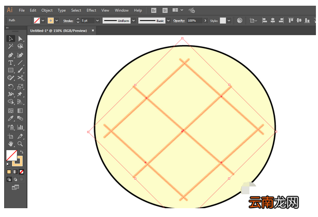The height and width of the screenshot is (217, 318).
Task: Open the Edit menu
Action: point(33,10)
